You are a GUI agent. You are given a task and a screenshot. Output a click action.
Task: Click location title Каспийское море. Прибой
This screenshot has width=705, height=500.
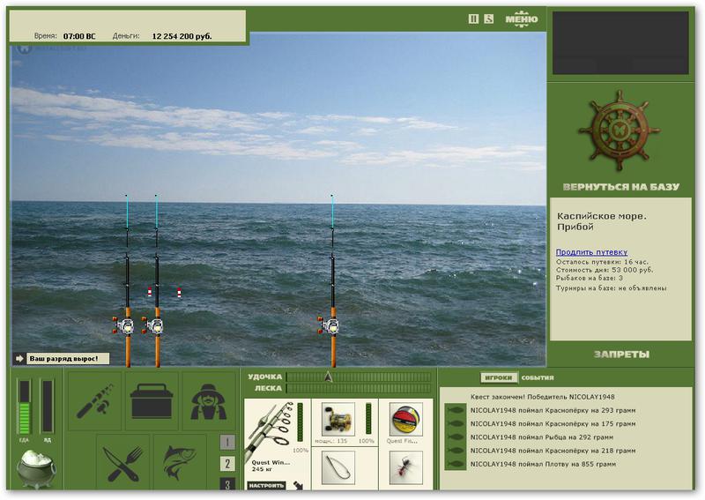602,221
